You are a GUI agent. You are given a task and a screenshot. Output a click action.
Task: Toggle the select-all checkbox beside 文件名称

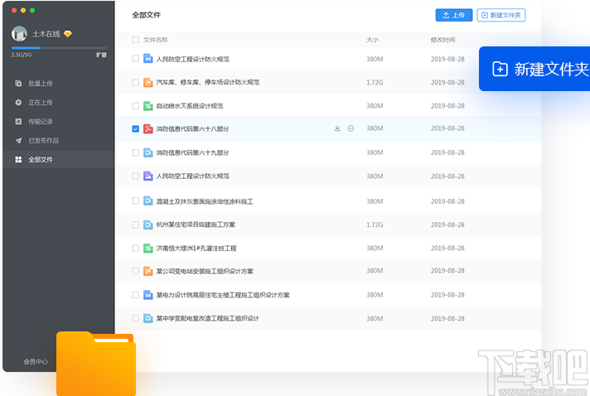(x=135, y=40)
